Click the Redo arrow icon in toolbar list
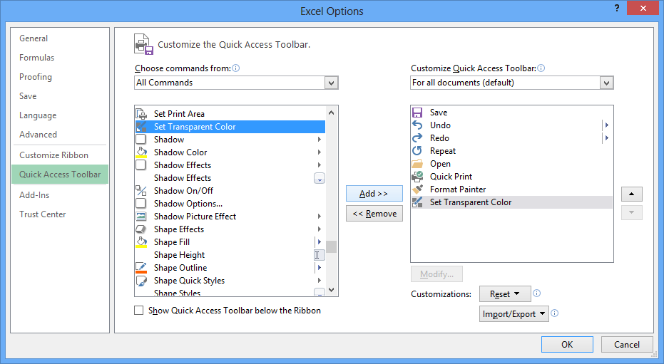Screen dimensions: 664x364 417,137
